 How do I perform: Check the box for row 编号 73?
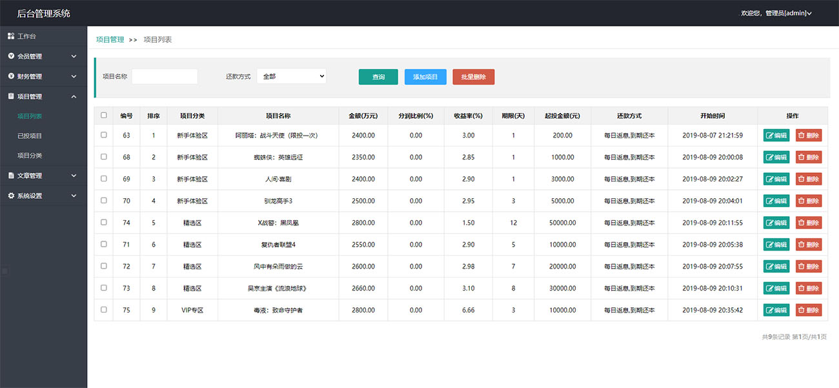[104, 288]
